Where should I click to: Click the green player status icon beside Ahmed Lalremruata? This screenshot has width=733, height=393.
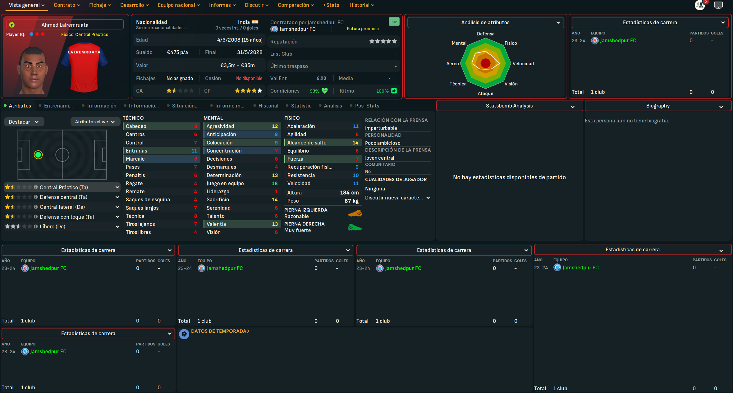pos(12,25)
